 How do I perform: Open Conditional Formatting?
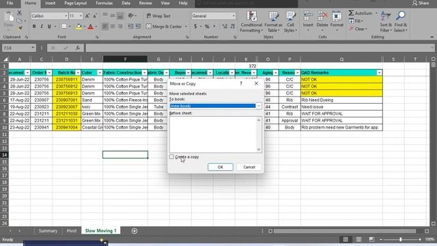(251, 22)
